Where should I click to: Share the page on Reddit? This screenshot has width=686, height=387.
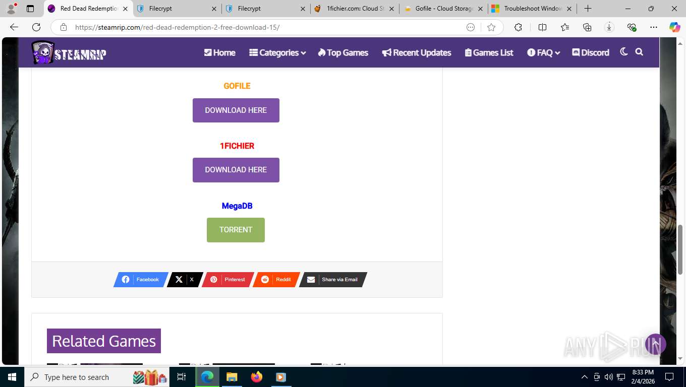(x=276, y=280)
